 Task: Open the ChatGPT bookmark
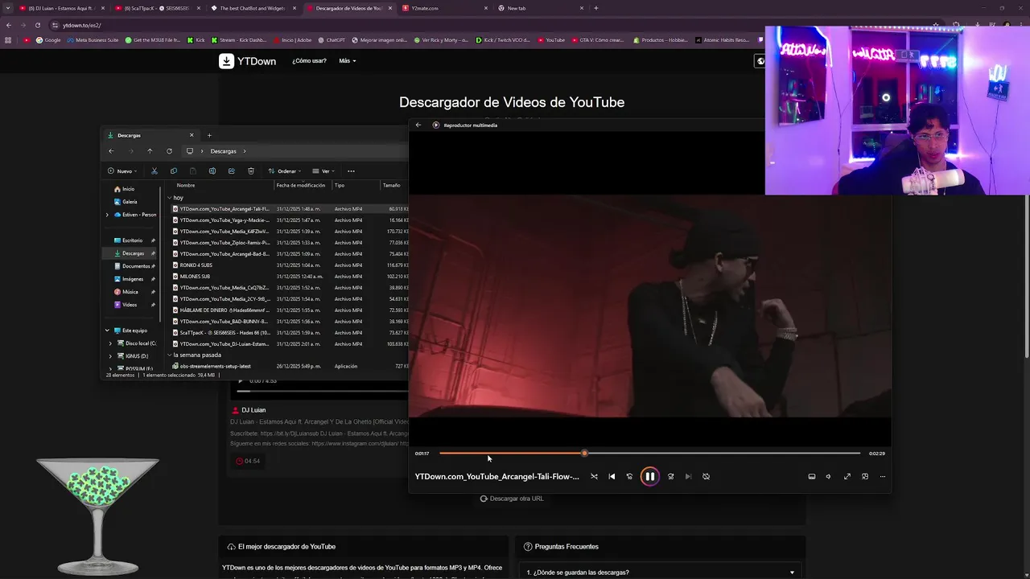click(x=332, y=39)
